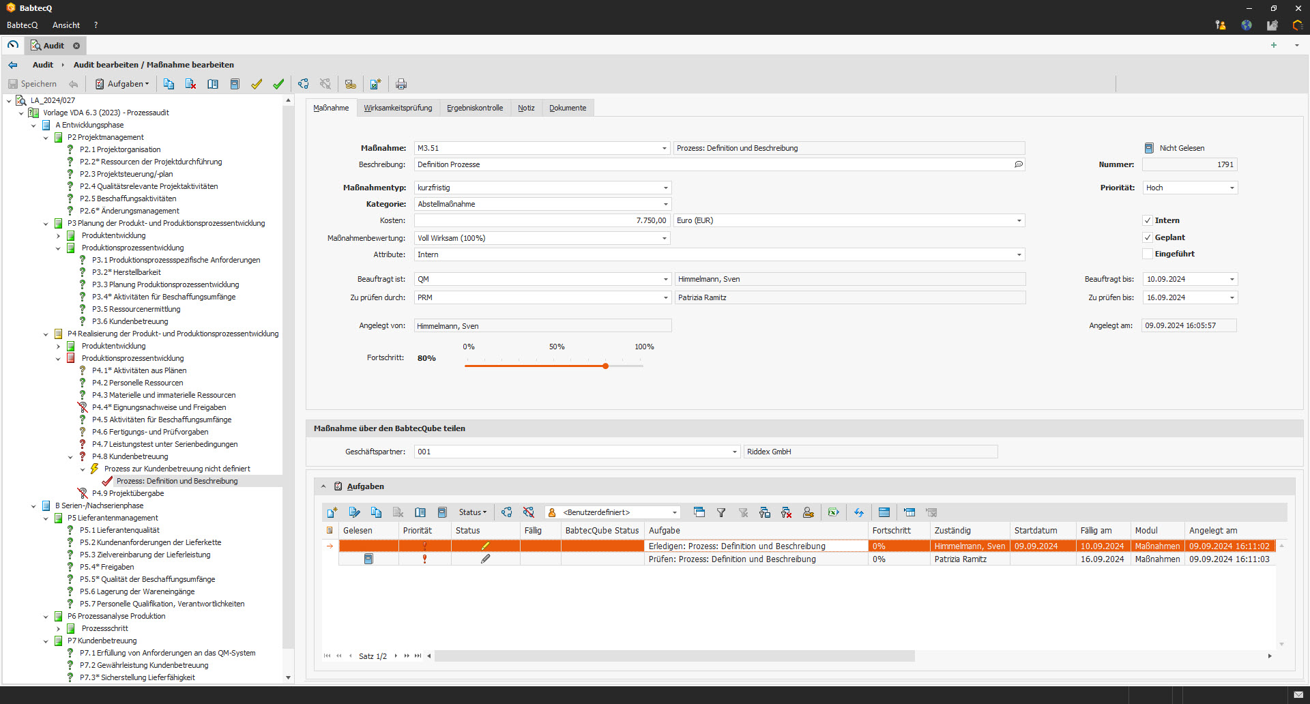Open the Beauftragt bis date dropdown
Image resolution: width=1310 pixels, height=704 pixels.
[x=1232, y=279]
